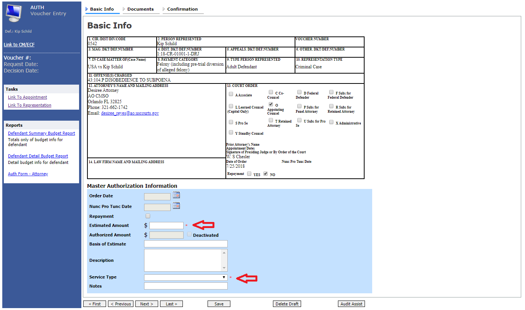Click the Delete Draft button
525x310 pixels.
[287, 304]
